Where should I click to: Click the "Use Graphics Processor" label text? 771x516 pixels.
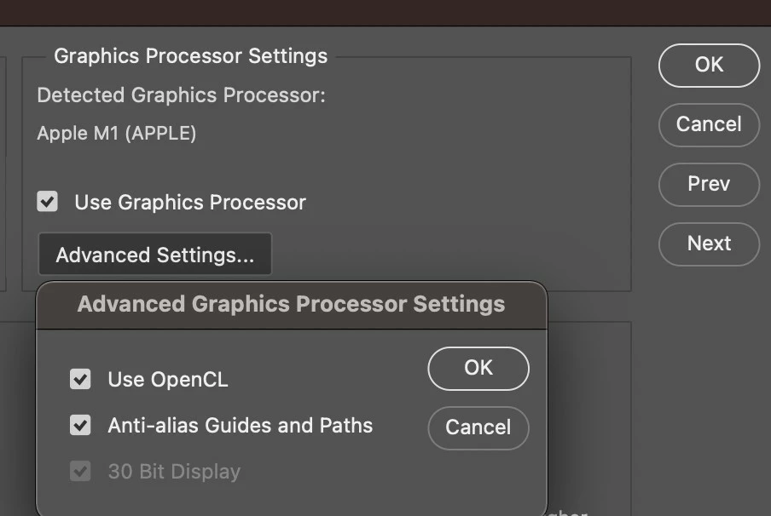(x=190, y=203)
